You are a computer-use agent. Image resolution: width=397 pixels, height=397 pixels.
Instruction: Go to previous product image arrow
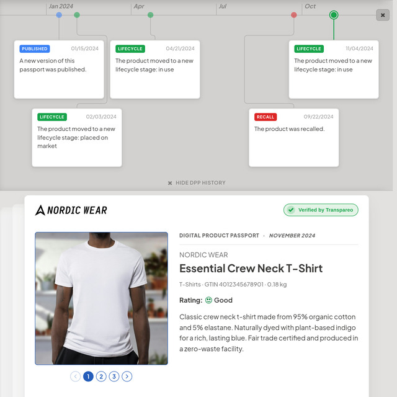click(76, 377)
